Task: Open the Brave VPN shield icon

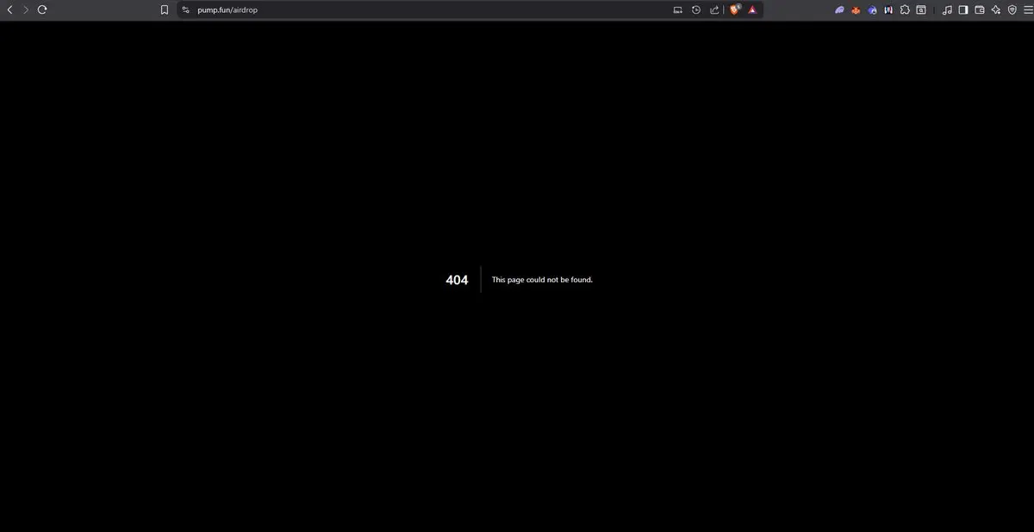Action: (1012, 9)
